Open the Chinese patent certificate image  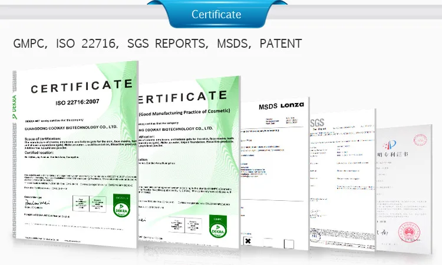coord(404,188)
